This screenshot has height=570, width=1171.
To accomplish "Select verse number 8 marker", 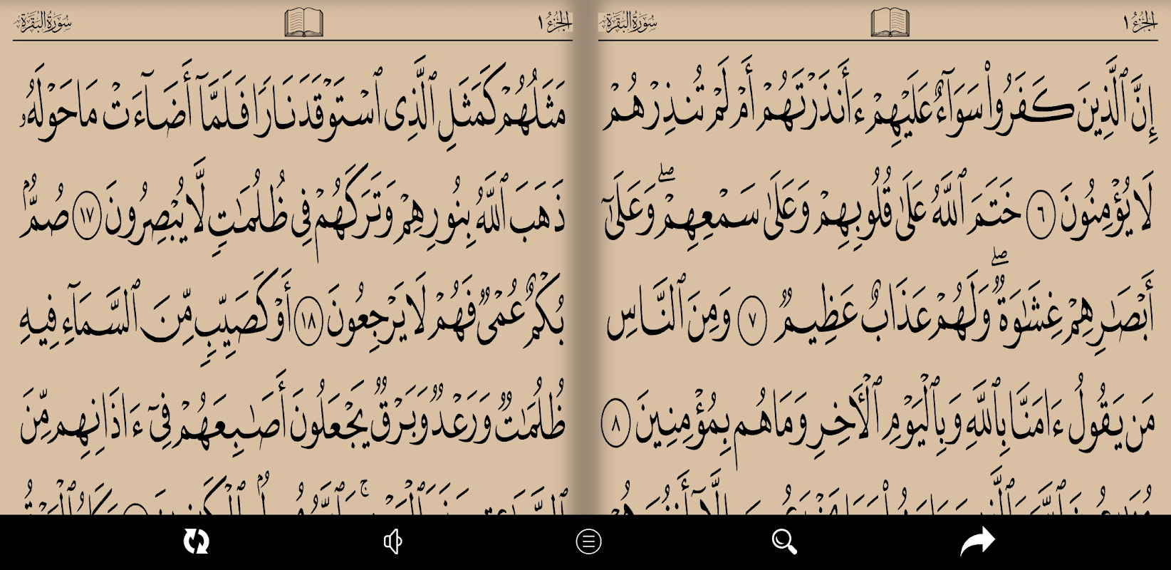I will pyautogui.click(x=615, y=422).
